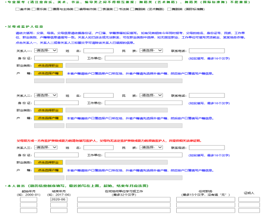The height and width of the screenshot is (216, 267).
Task: Click the 父母或监护人信息 section heading
Action: coord(25,27)
